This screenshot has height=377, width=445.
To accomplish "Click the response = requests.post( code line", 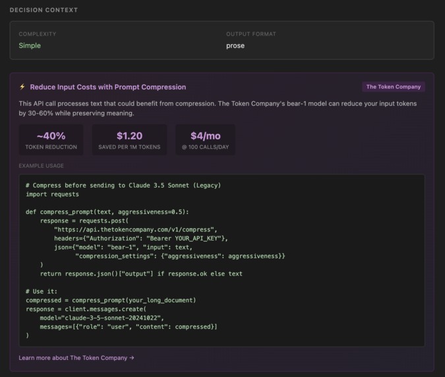I will pyautogui.click(x=84, y=221).
